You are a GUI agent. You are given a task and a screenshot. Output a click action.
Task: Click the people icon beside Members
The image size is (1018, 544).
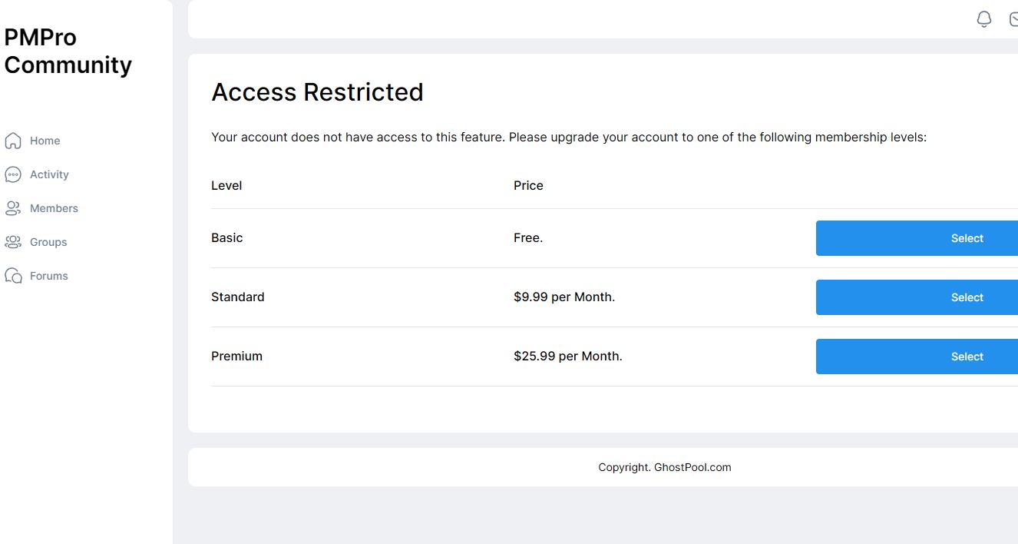coord(13,208)
